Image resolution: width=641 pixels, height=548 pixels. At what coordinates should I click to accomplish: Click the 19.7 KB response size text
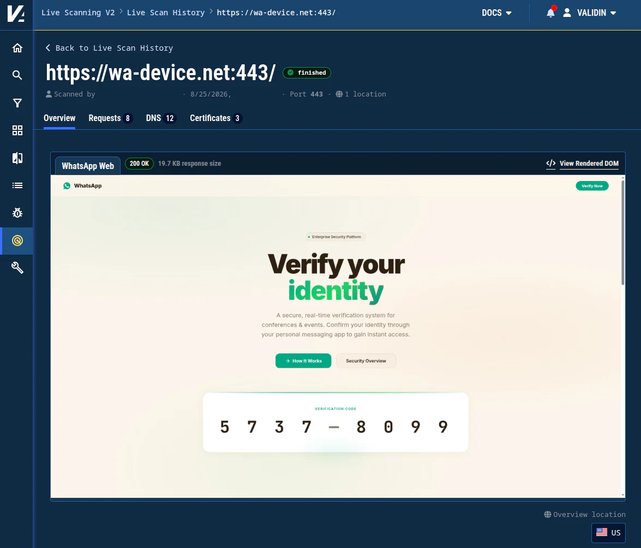click(x=190, y=164)
